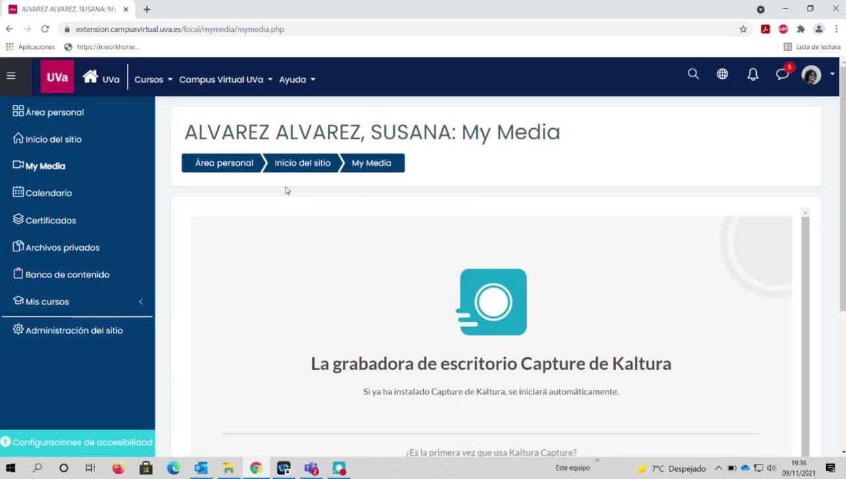This screenshot has height=479, width=846.
Task: Open a new browser tab
Action: click(x=147, y=9)
